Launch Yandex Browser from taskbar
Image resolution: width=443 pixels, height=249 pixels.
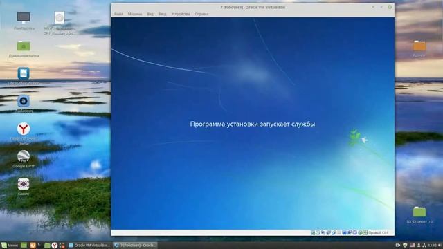pyautogui.click(x=55, y=246)
